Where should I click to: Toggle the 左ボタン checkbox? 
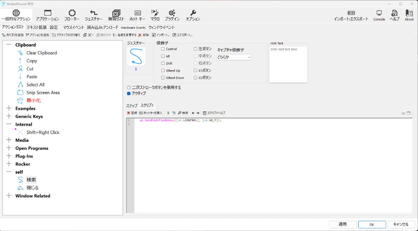[195, 49]
